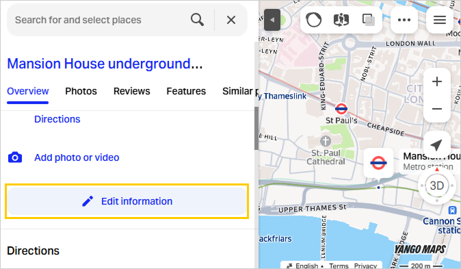Click the 'St Paul's' station label
The height and width of the screenshot is (269, 461).
tap(341, 120)
